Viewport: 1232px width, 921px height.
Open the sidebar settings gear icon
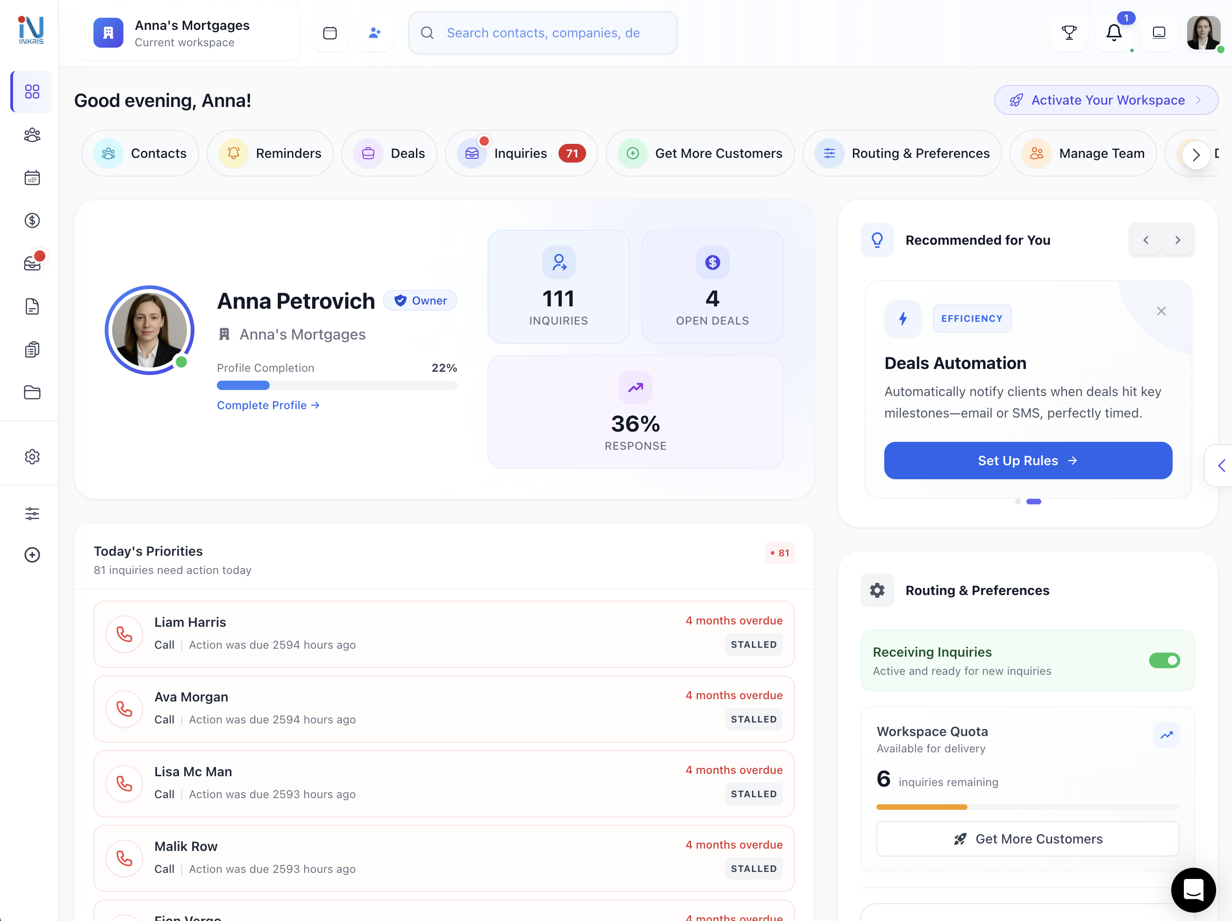[x=32, y=456]
